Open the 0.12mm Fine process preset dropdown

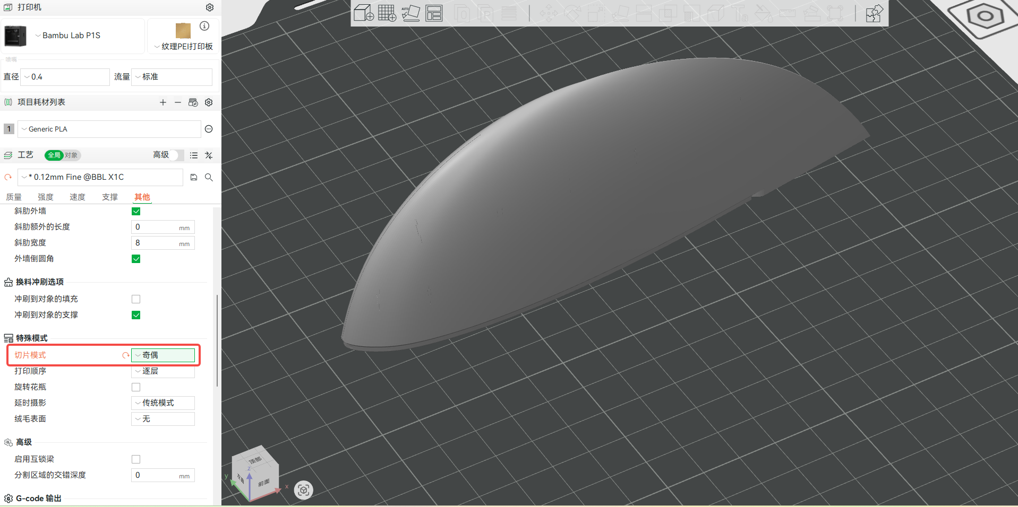(x=100, y=177)
